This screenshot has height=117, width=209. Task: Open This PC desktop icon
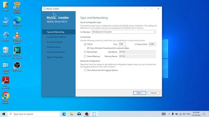(6, 21)
